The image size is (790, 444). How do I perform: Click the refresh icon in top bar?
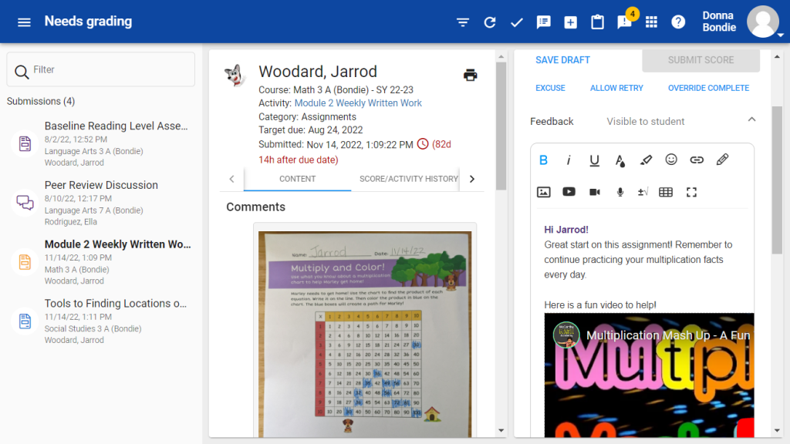tap(490, 22)
